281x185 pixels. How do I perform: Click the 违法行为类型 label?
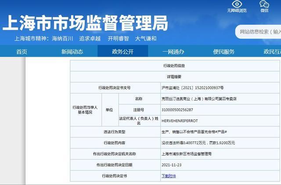[x=114, y=132]
